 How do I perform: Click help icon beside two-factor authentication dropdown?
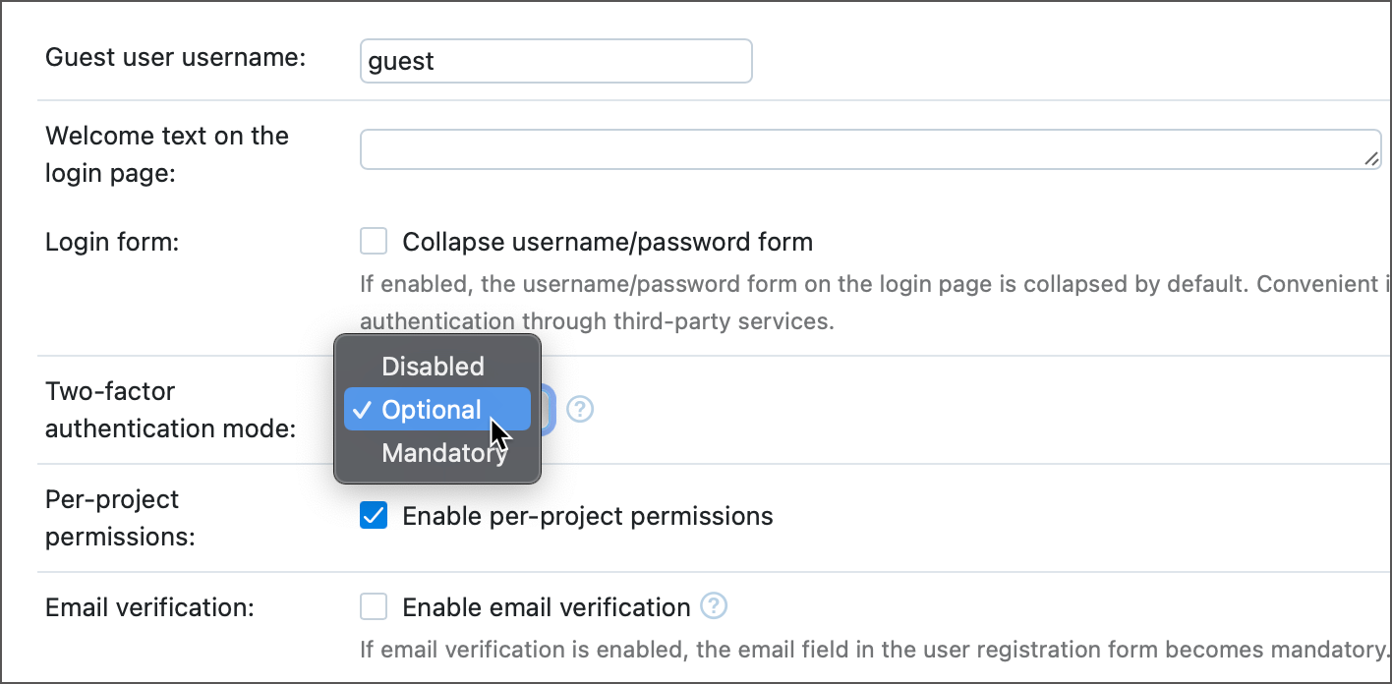[580, 409]
